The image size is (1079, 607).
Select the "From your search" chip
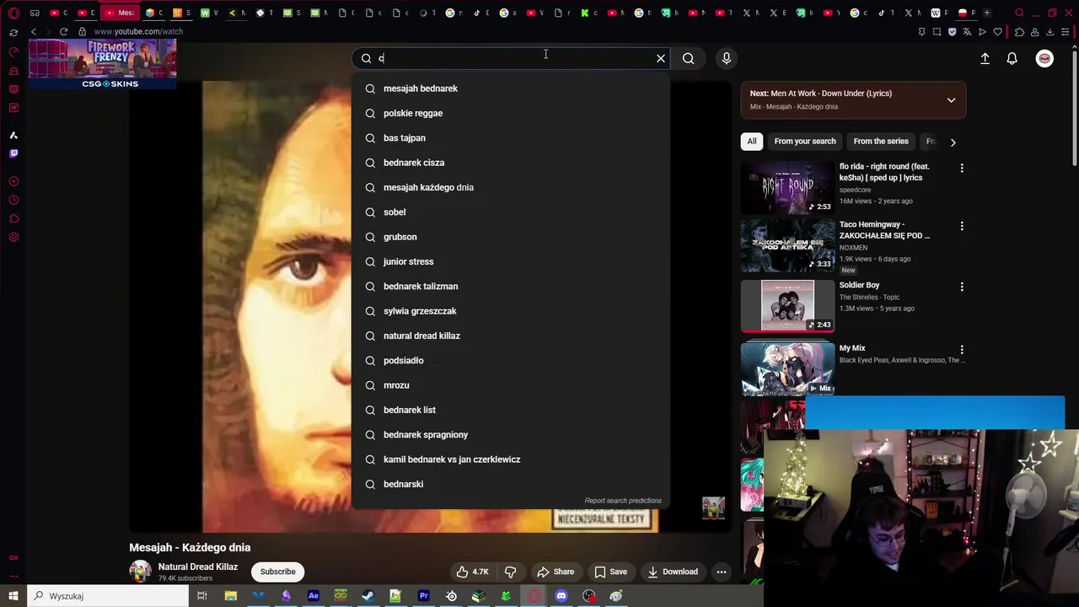click(805, 142)
